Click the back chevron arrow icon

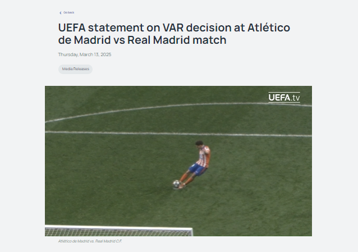tap(60, 12)
